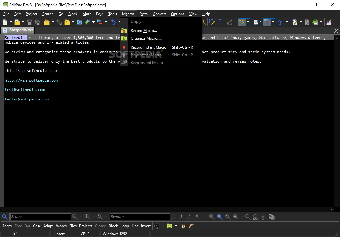Image resolution: width=340 pixels, height=237 pixels.
Task: Expand the Open Project dropdown arrow
Action: [53, 22]
